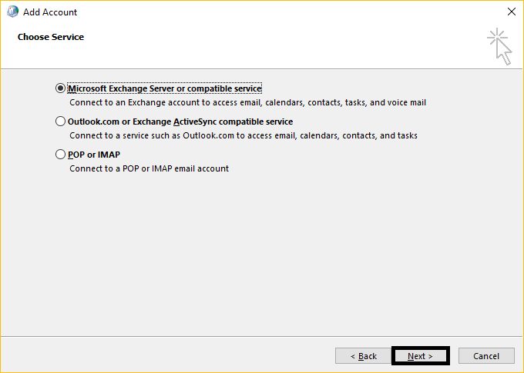The height and width of the screenshot is (373, 524).
Task: Choose the POP or IMAP radio option
Action: [60, 155]
